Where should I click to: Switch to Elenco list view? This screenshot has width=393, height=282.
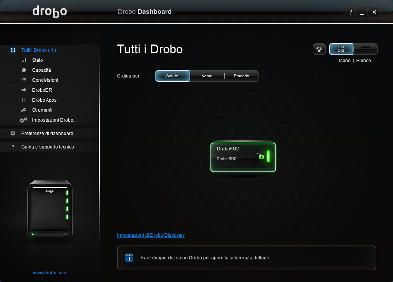pos(365,49)
